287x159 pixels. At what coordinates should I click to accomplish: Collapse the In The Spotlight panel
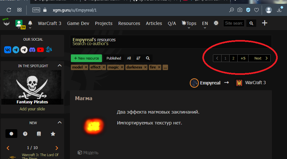(60, 66)
